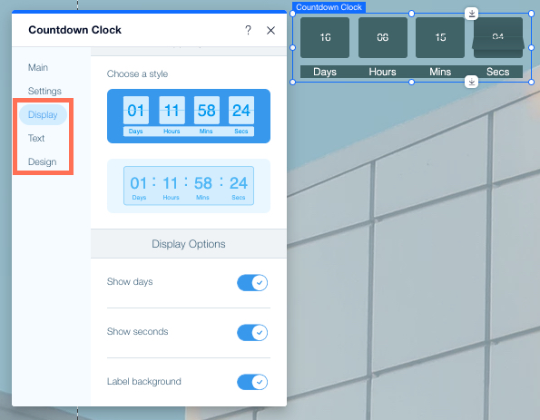Image resolution: width=540 pixels, height=420 pixels.
Task: Close the Countdown Clock panel
Action: pos(270,30)
